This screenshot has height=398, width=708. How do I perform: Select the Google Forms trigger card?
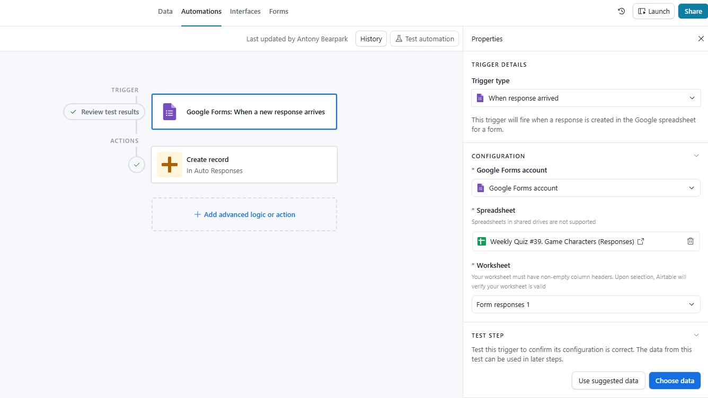click(x=244, y=112)
